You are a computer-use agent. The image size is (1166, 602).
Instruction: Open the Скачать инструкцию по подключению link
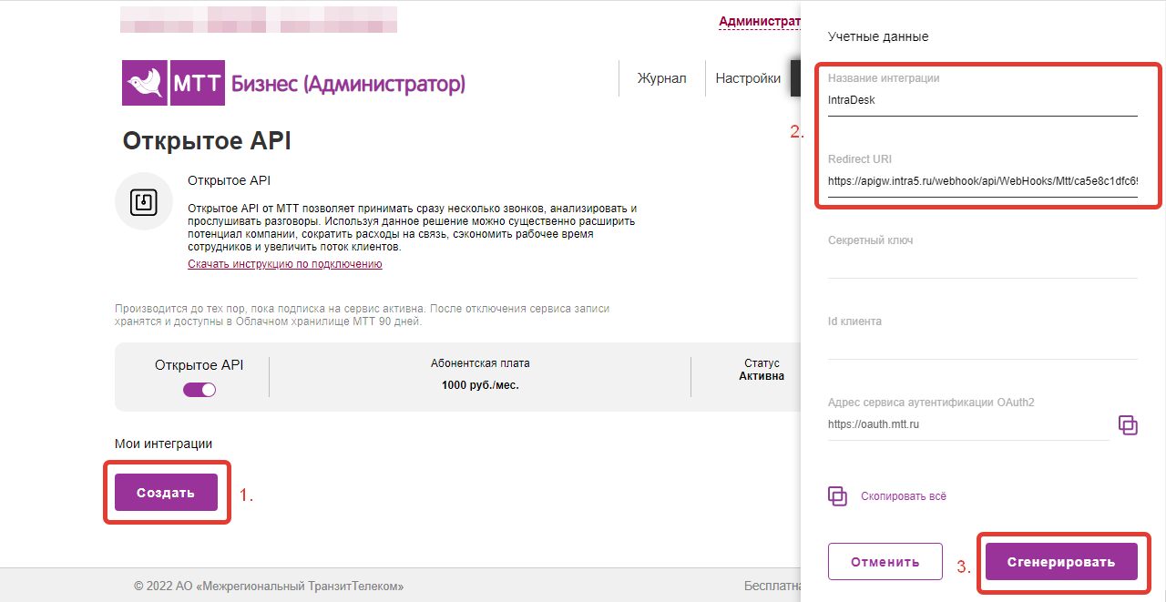[285, 264]
